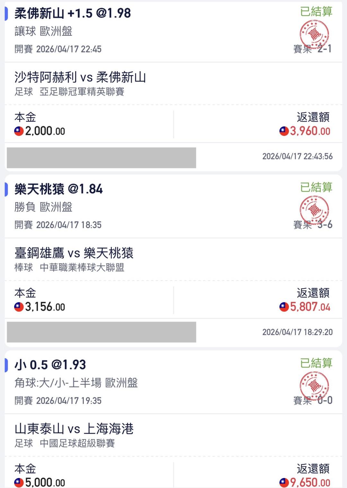
Task: Tap 已結算 status on the 樂天桃猿 bet
Action: pyautogui.click(x=316, y=187)
